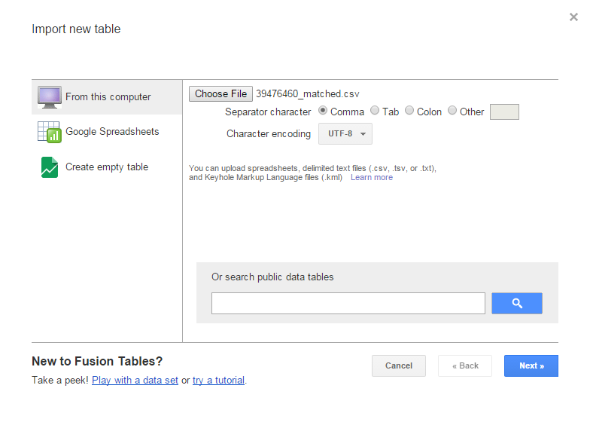Select Create empty table option
Screen dimensions: 590x422
[107, 167]
